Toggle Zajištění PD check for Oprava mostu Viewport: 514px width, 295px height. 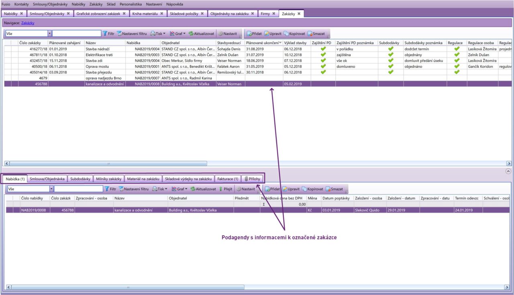pos(323,66)
